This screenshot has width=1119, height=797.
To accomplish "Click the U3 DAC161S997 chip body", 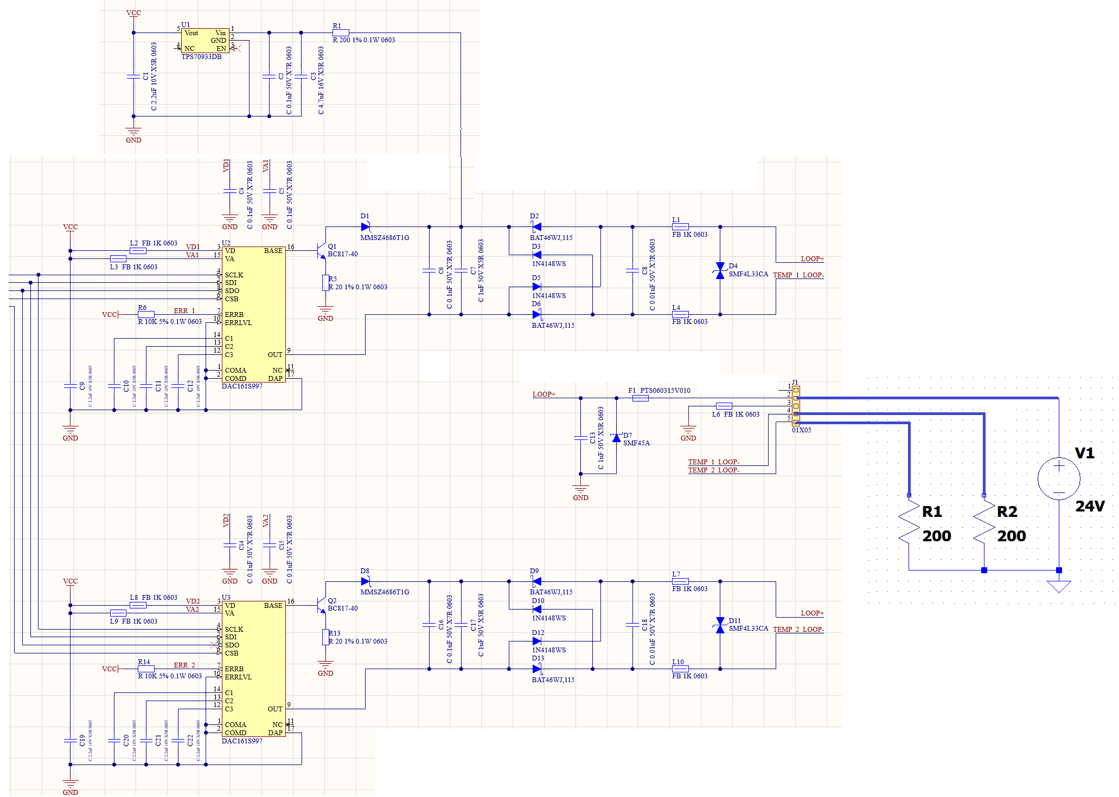I will pyautogui.click(x=253, y=669).
